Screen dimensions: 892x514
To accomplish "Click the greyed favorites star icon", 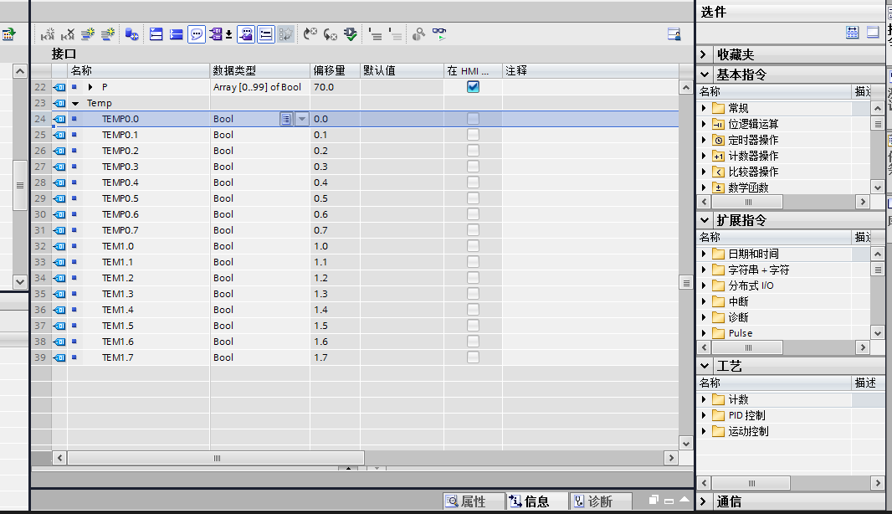I will (x=285, y=34).
